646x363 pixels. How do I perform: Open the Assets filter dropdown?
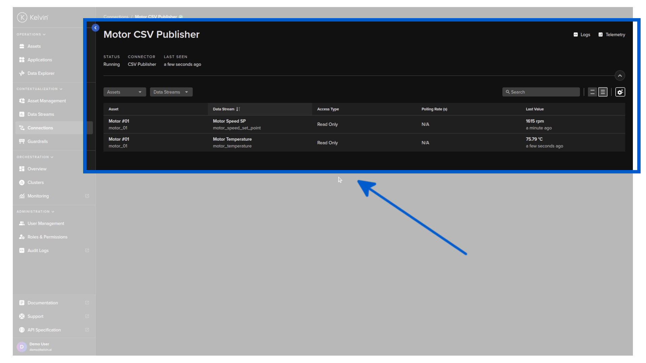tap(124, 92)
